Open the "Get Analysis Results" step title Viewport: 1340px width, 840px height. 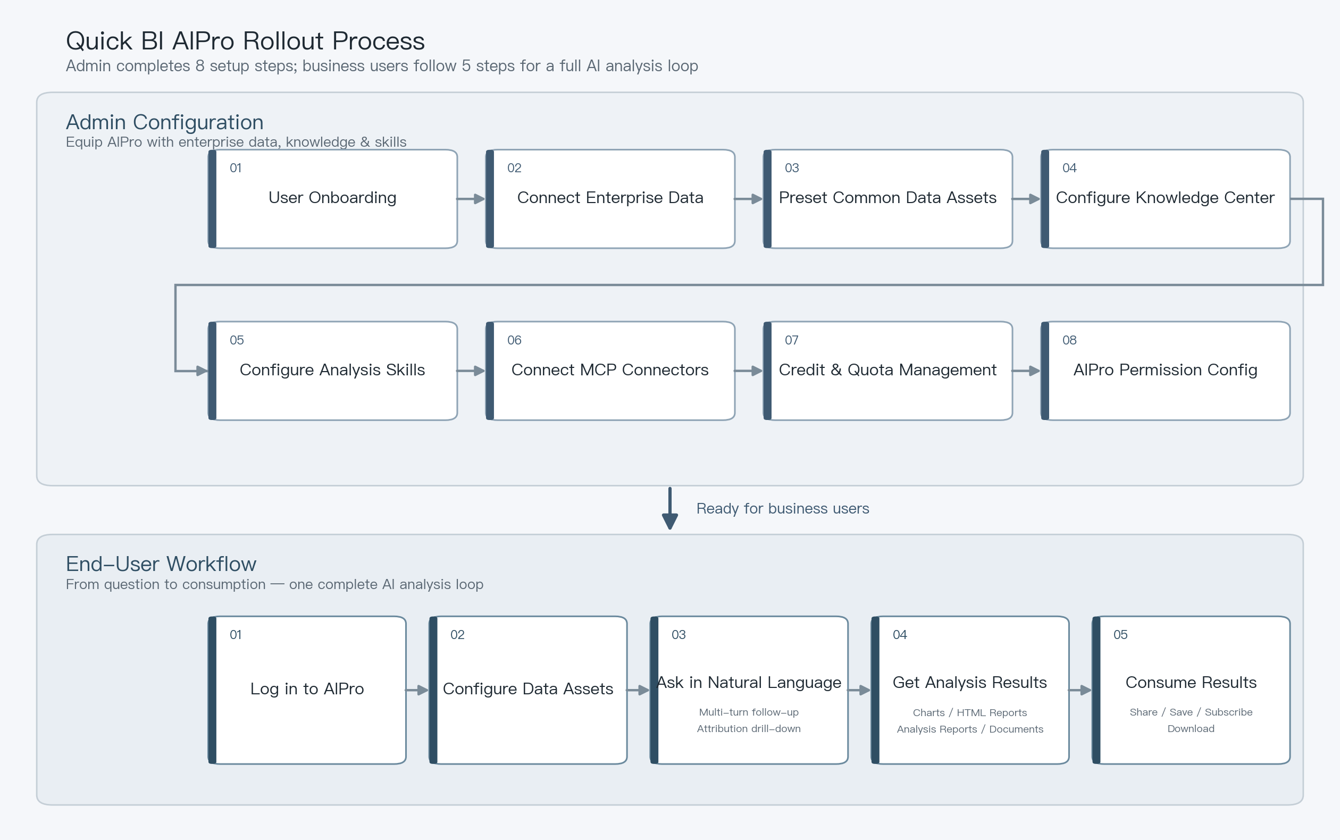970,682
